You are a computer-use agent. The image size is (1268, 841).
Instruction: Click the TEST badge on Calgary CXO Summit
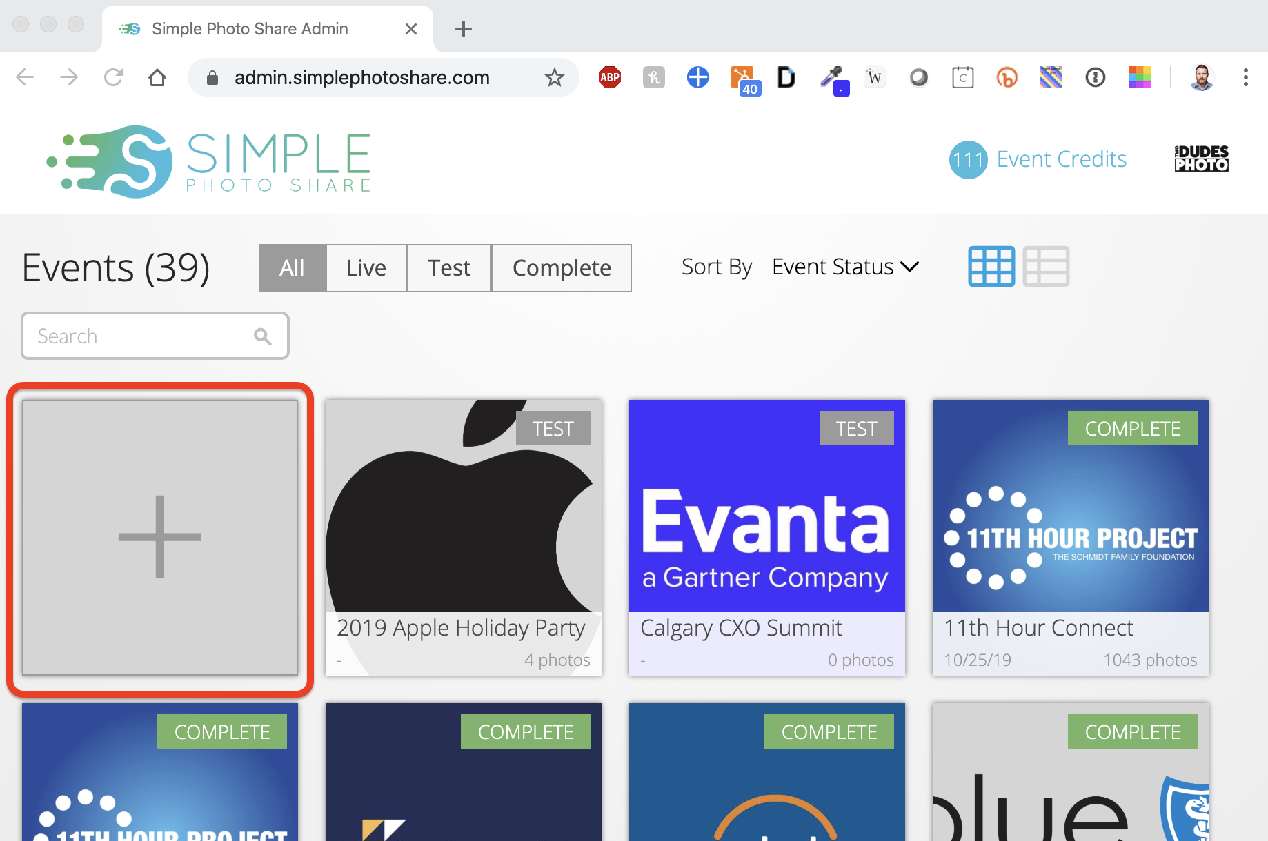point(857,428)
